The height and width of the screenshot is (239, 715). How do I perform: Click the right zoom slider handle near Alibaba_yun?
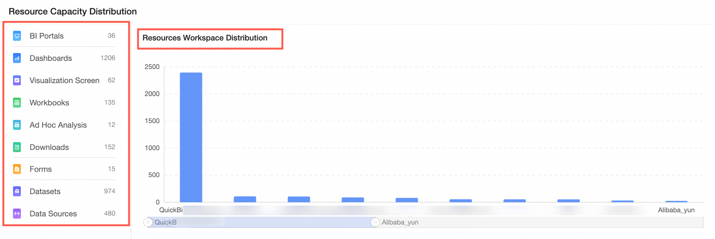click(375, 222)
